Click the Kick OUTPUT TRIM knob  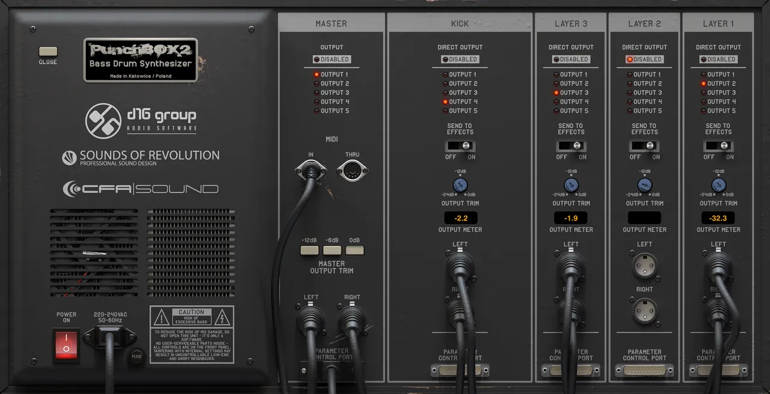tap(460, 185)
